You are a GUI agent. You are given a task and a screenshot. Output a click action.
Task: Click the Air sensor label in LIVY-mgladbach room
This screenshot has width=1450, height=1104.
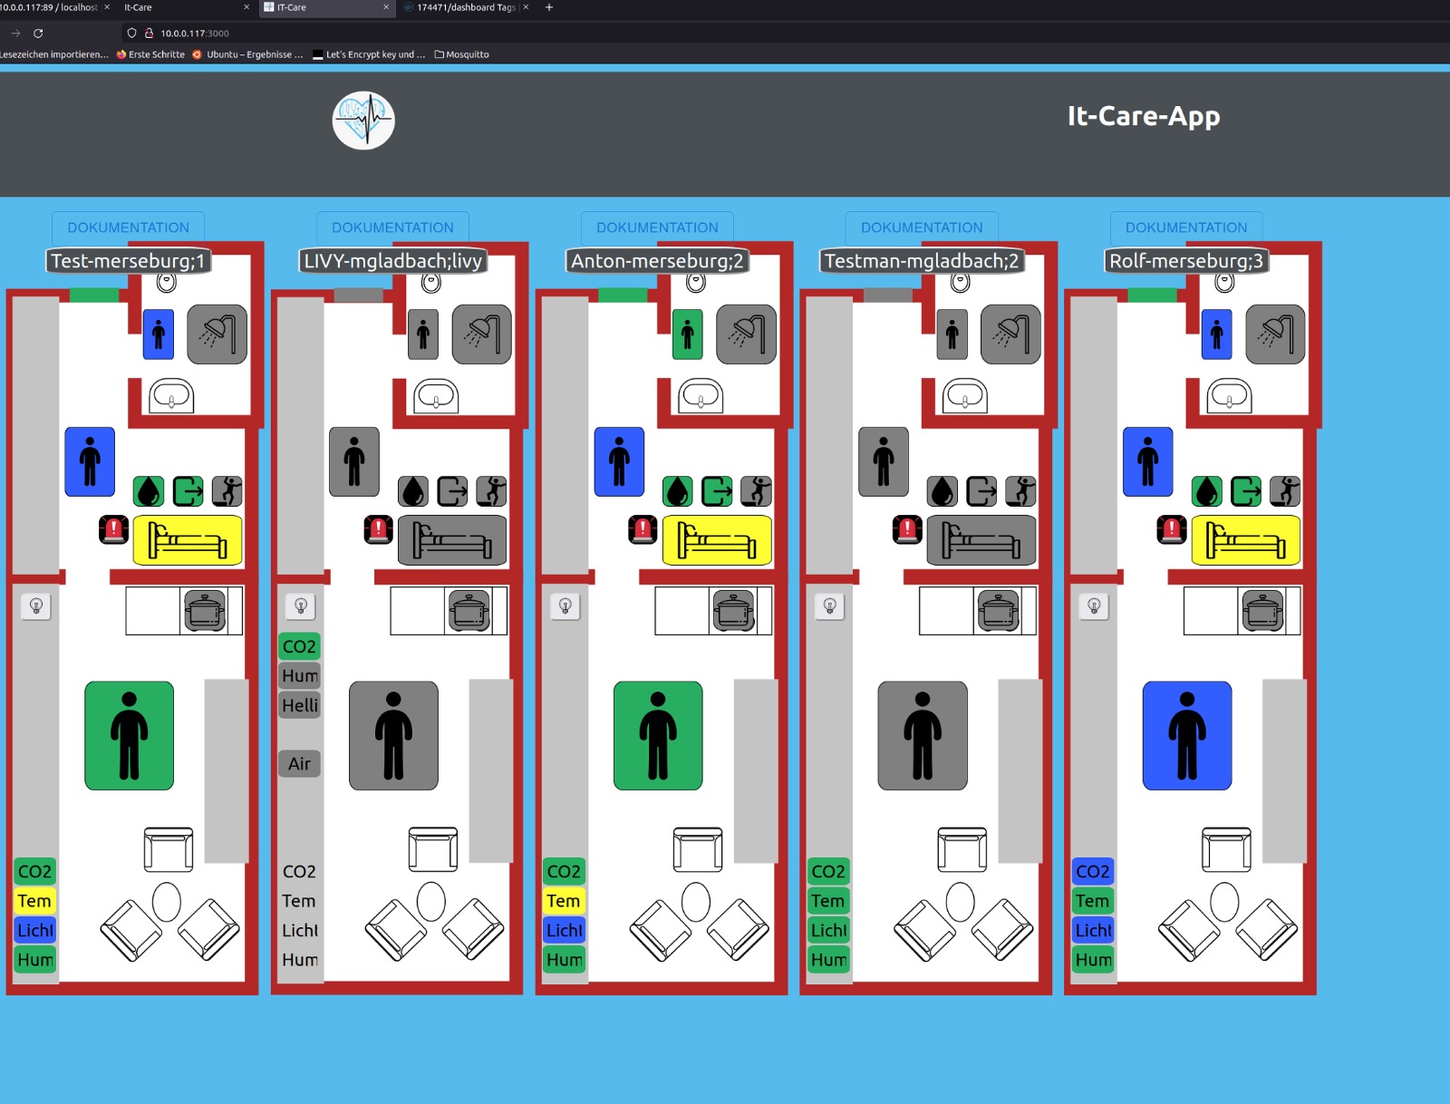[x=299, y=764]
